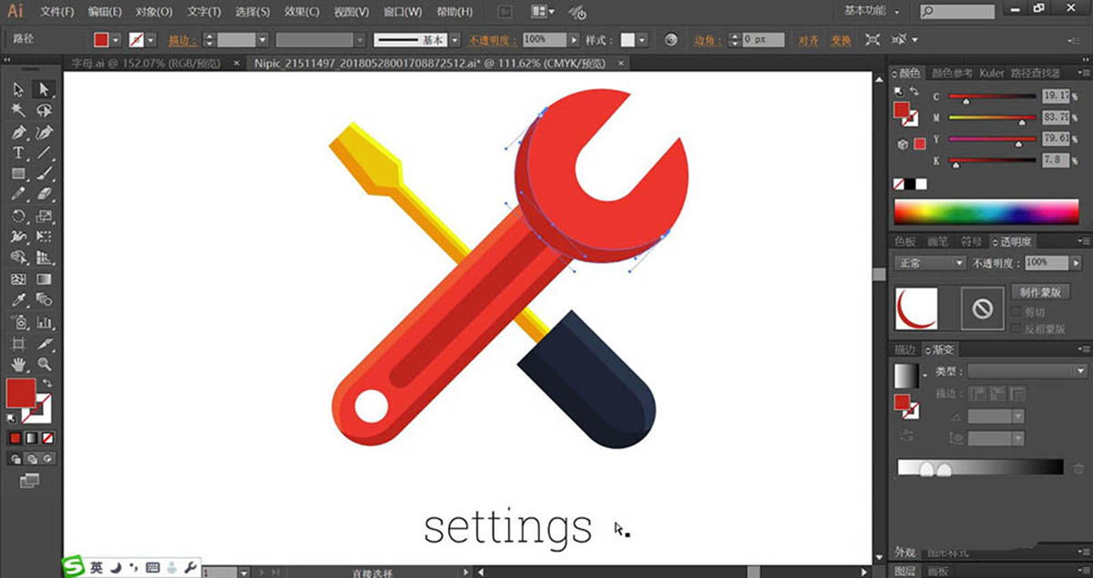The image size is (1093, 578).
Task: Switch toolbox to Gradient fill mode
Action: click(31, 437)
